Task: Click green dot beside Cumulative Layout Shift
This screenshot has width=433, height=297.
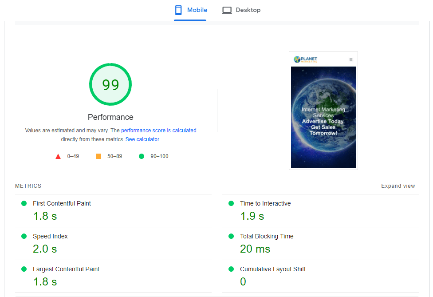Action: [231, 269]
